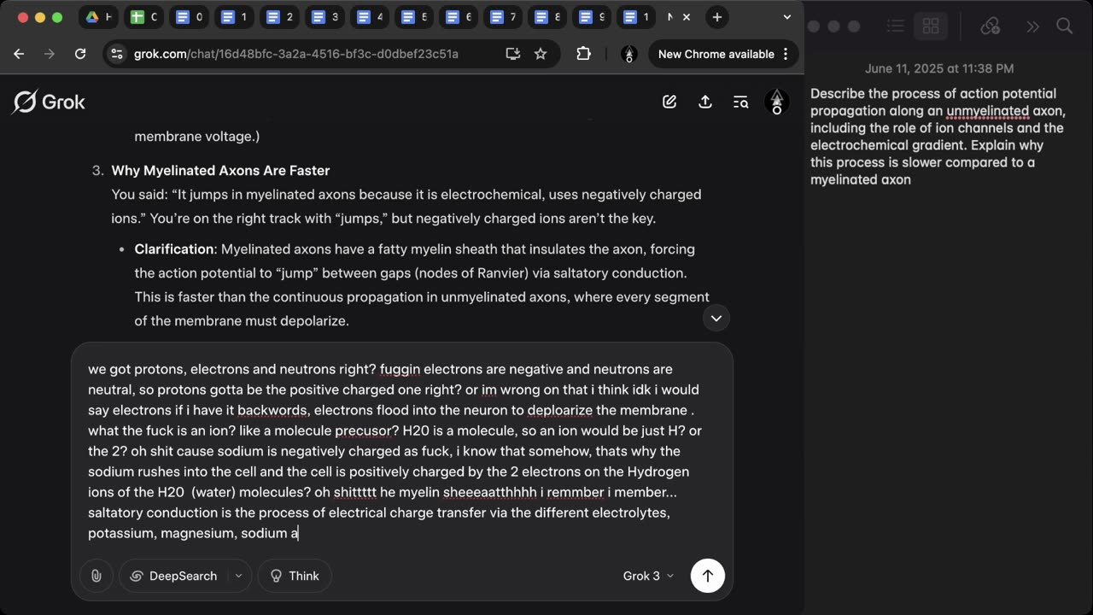Send the message with the arrow button

(707, 576)
